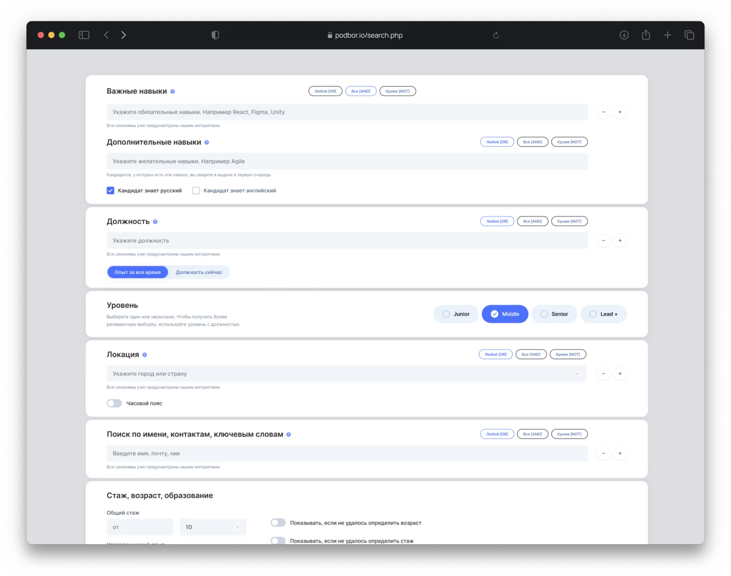Image resolution: width=731 pixels, height=576 pixels.
Task: Click minus button in name search row
Action: point(604,453)
